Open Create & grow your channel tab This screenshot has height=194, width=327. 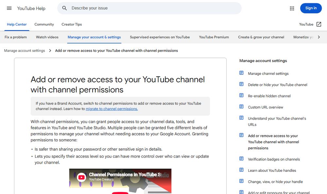point(261,37)
